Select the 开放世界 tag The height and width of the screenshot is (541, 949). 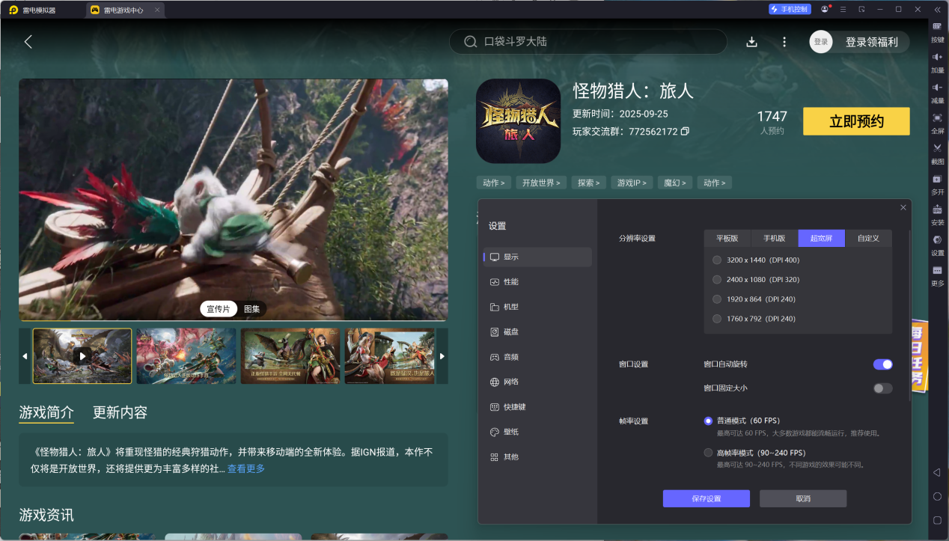541,183
